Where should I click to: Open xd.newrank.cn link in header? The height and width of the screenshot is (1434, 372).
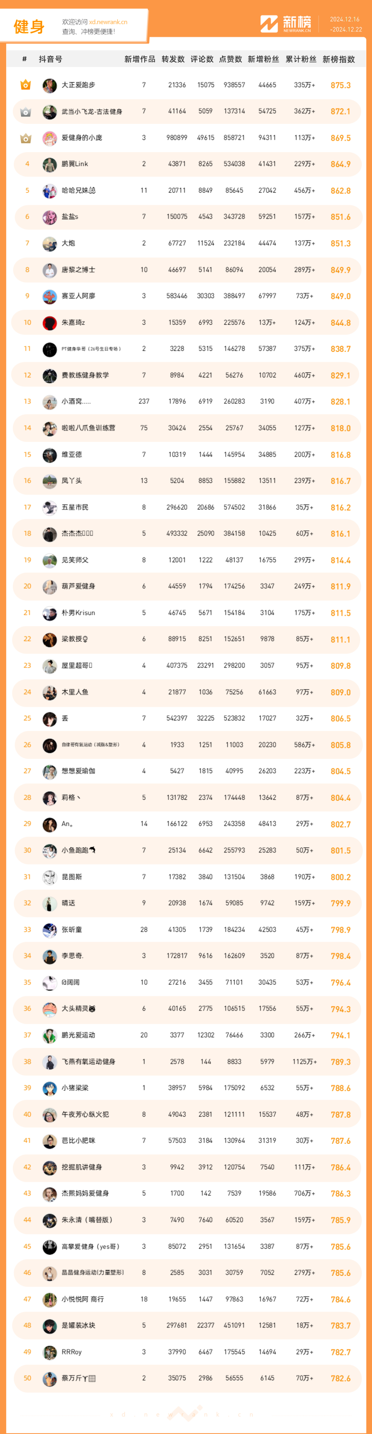tap(108, 22)
